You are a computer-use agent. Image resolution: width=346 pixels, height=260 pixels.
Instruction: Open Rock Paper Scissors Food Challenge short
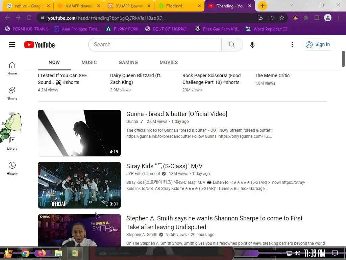212,79
